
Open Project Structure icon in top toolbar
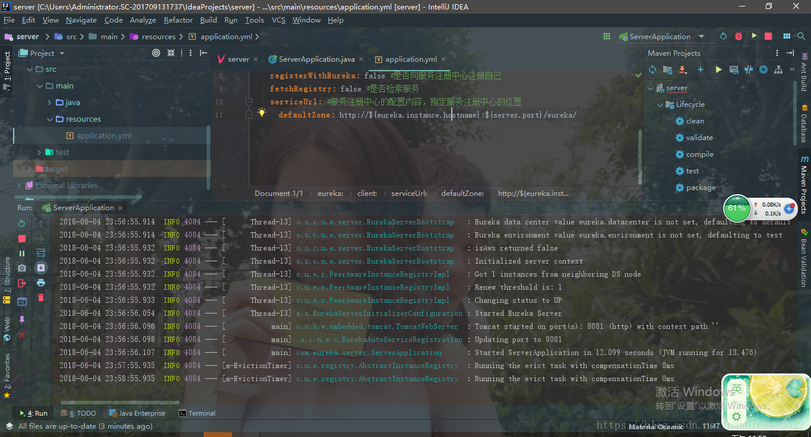tap(787, 36)
